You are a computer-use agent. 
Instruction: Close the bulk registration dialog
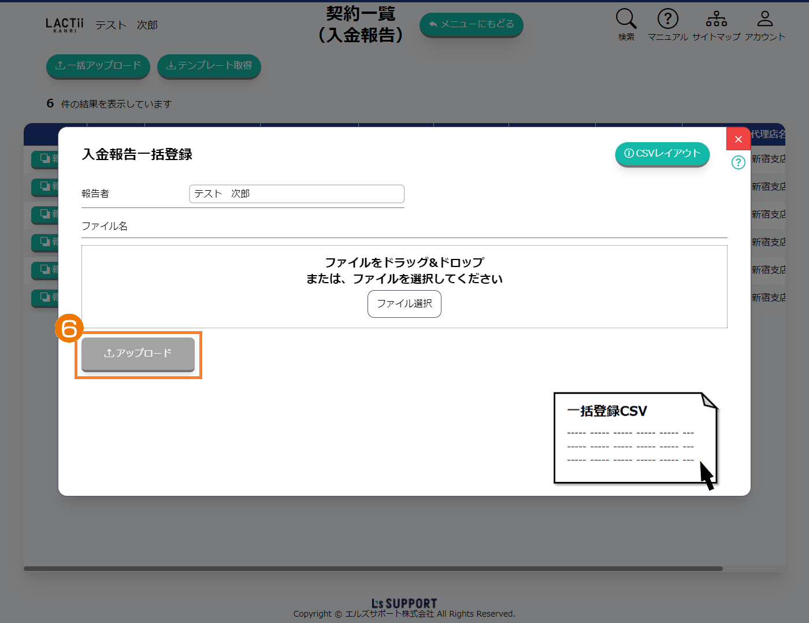tap(738, 139)
